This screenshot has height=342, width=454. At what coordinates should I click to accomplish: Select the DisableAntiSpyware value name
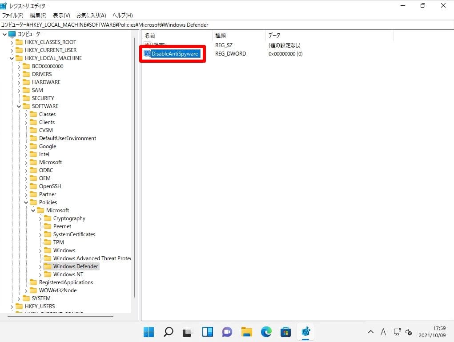[x=175, y=53]
